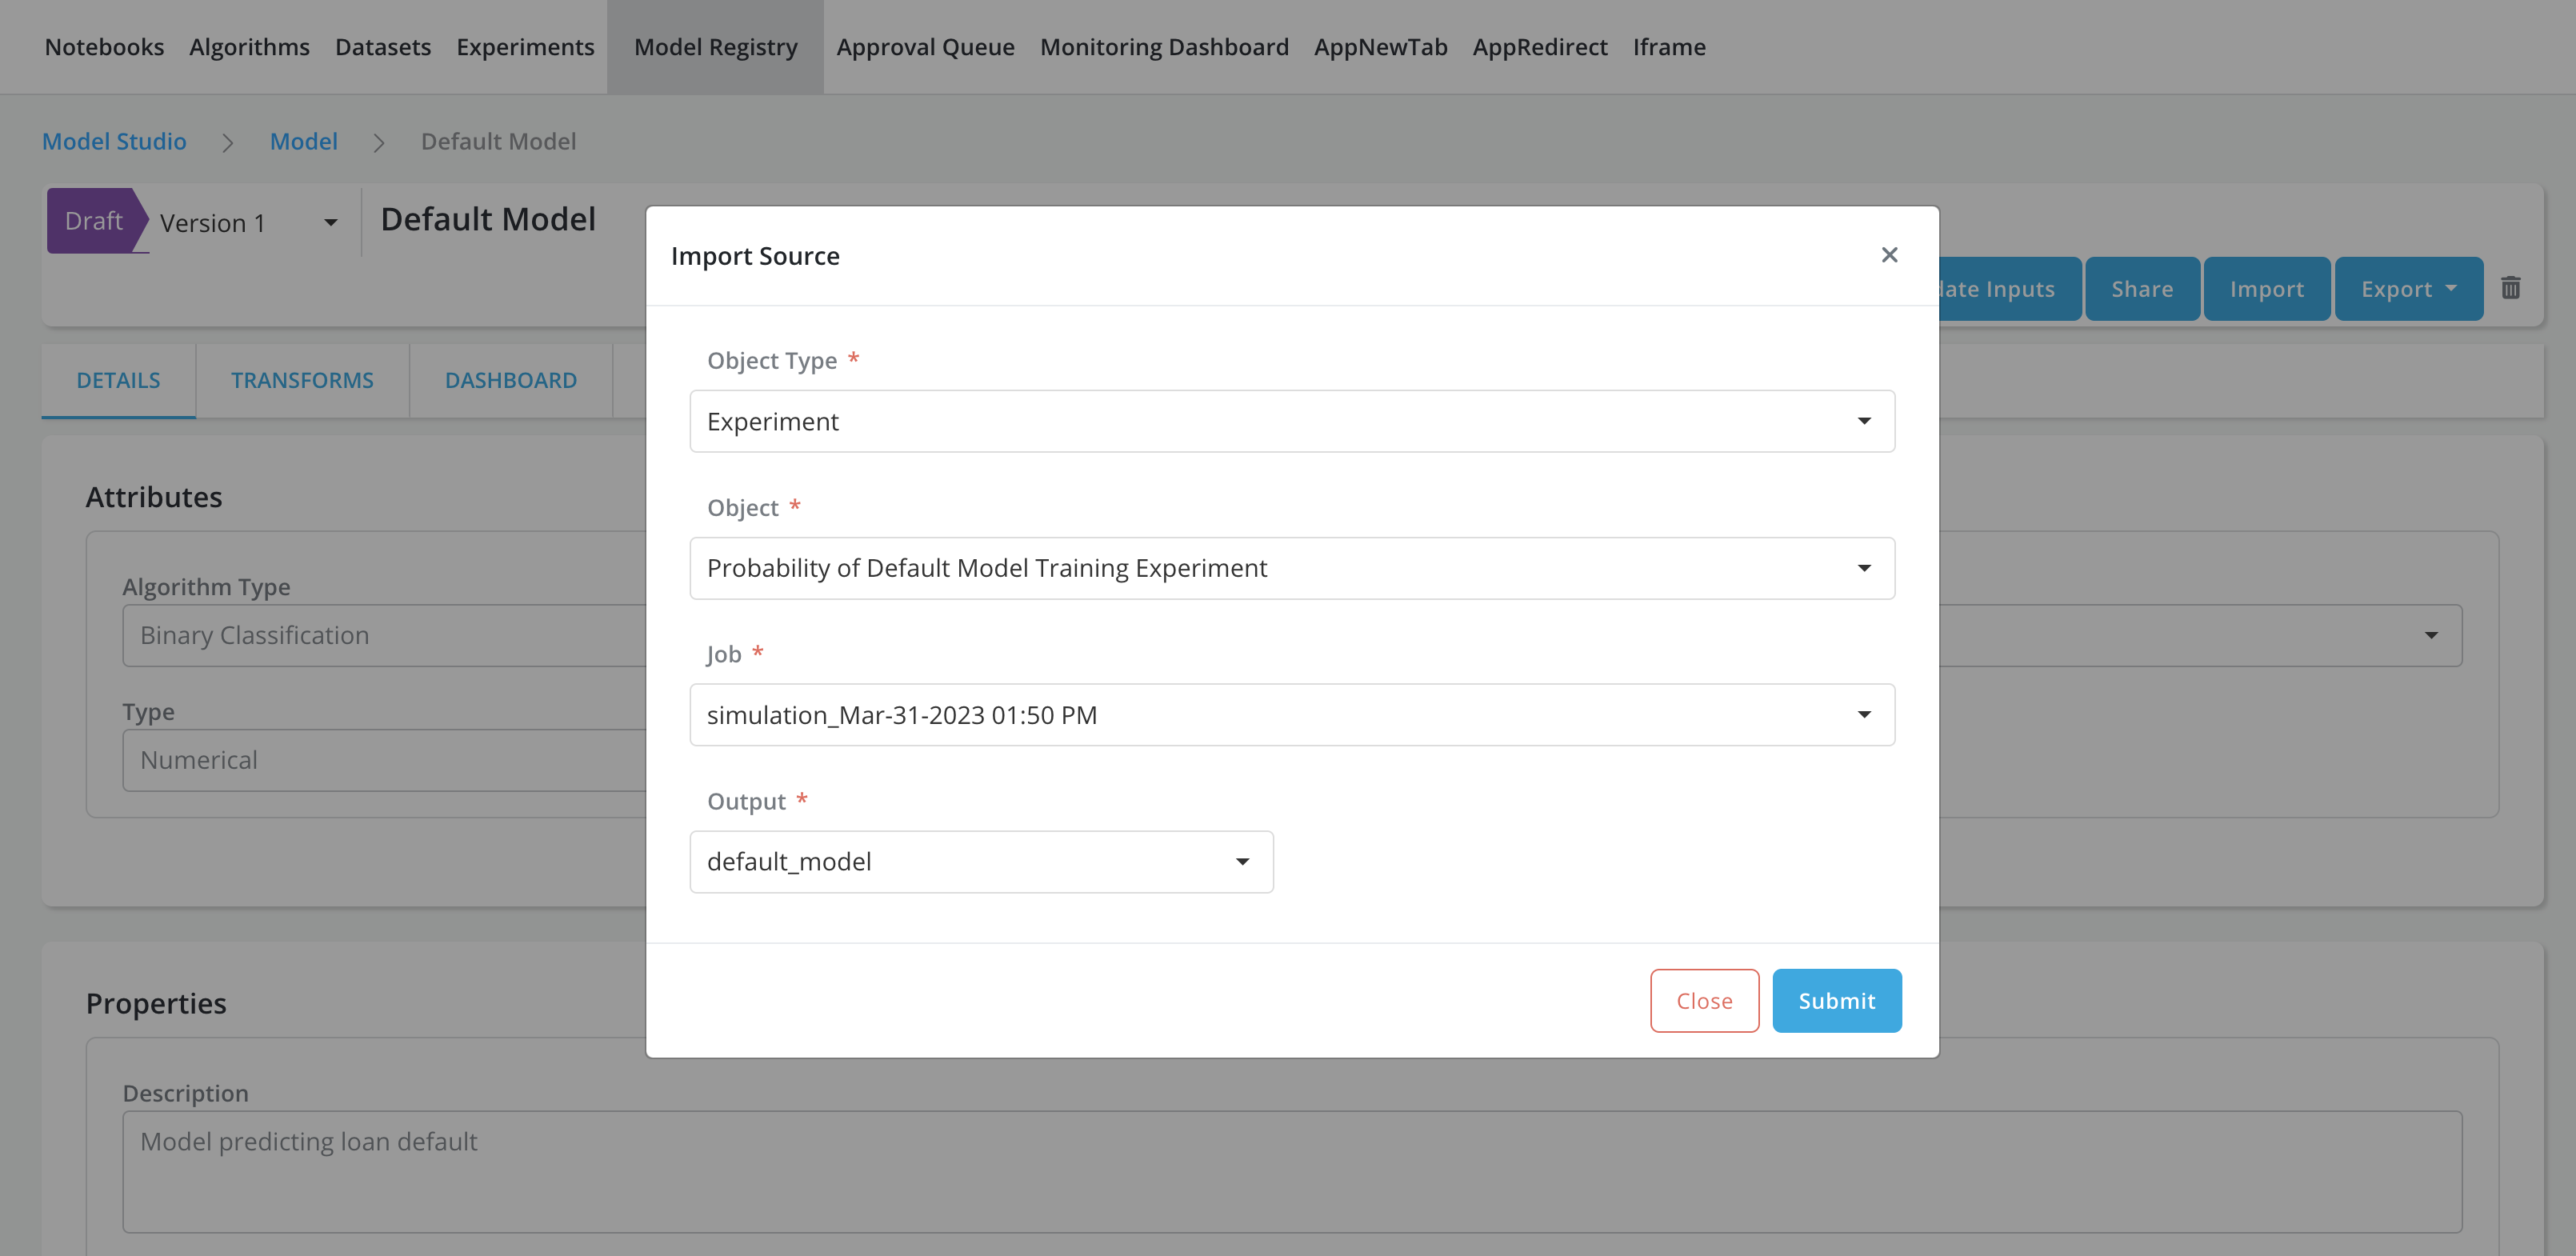
Task: Open the Job dropdown
Action: (x=1291, y=714)
